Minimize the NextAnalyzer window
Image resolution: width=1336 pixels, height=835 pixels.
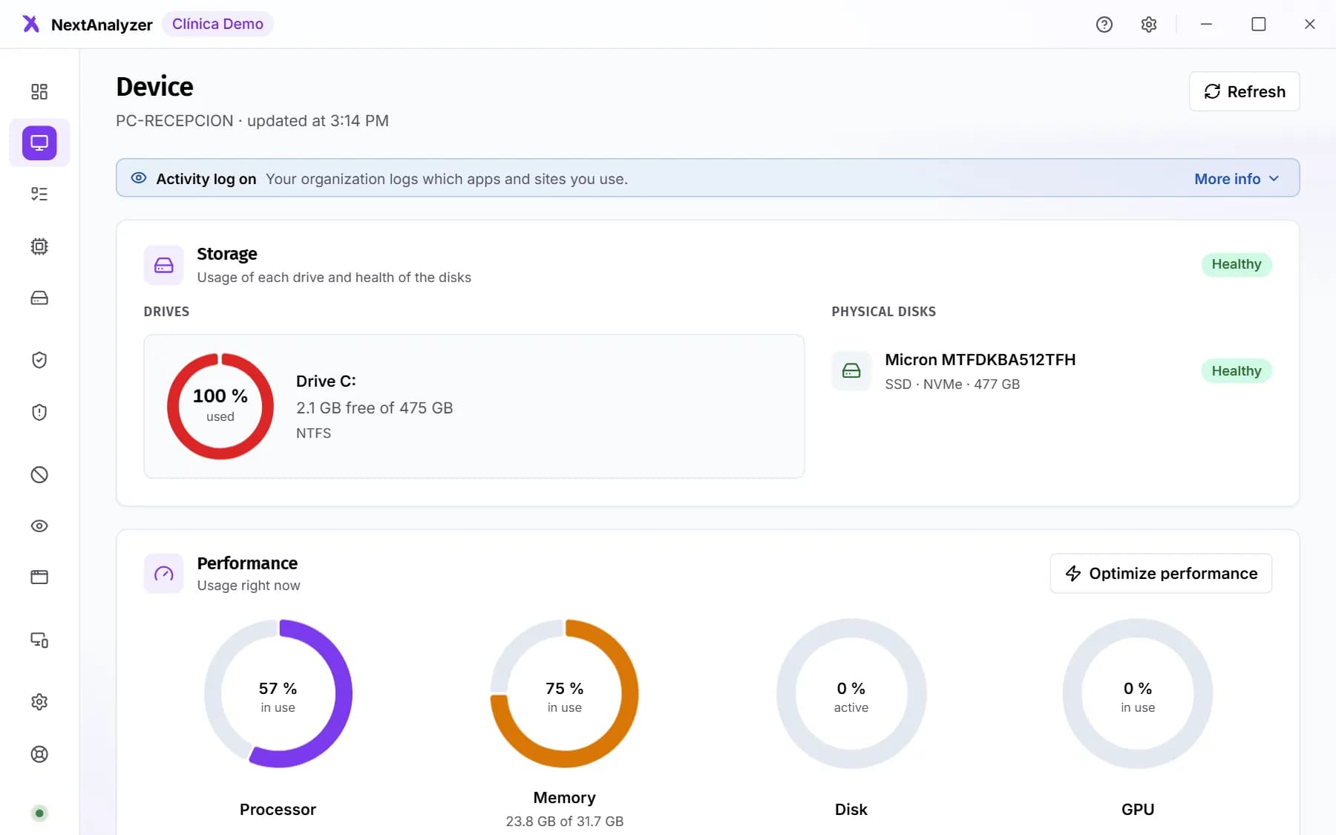[x=1206, y=24]
